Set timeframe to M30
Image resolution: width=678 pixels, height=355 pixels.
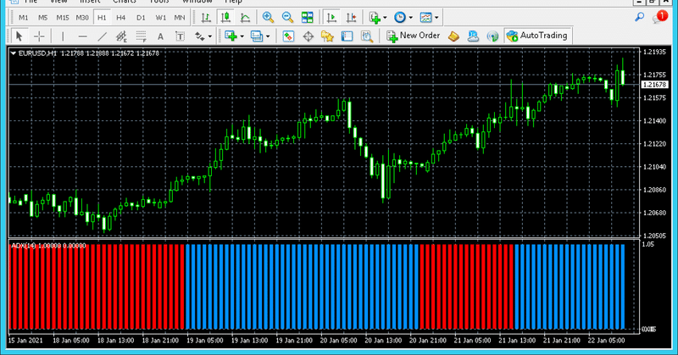[x=82, y=18]
